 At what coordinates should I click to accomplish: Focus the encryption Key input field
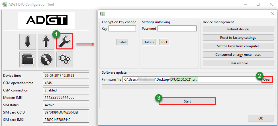[122, 29]
